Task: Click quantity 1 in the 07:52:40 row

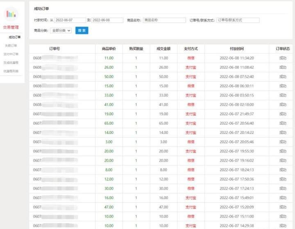Action: 136,77
